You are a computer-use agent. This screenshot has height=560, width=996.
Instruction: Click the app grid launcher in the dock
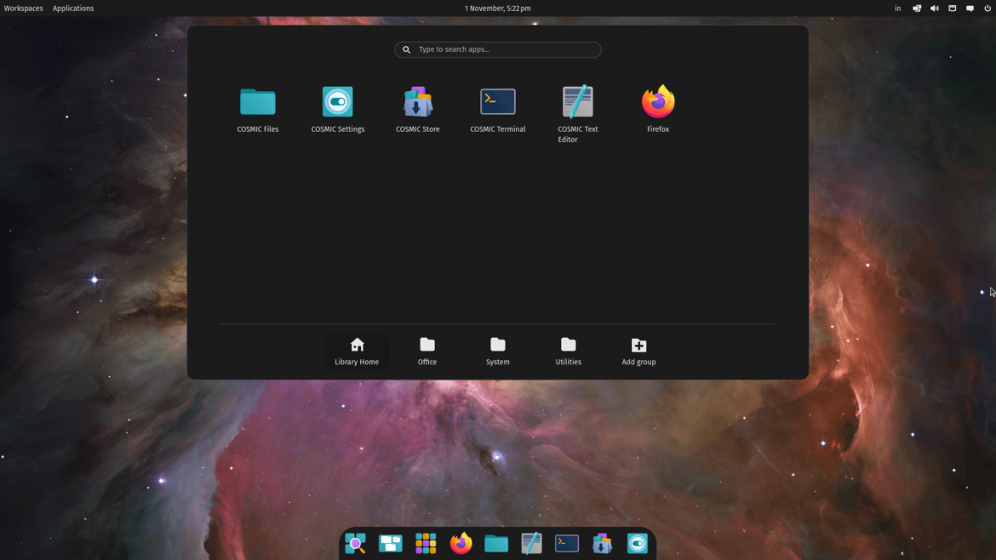coord(425,543)
